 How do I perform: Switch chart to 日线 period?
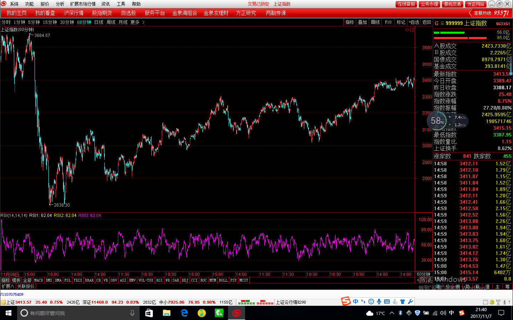point(99,22)
